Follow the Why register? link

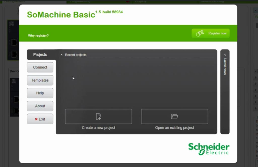click(x=38, y=36)
